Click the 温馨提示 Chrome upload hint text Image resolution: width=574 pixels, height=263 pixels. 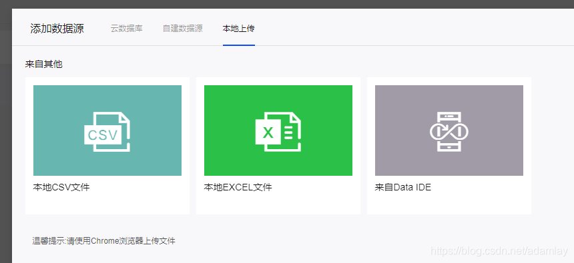(x=104, y=241)
